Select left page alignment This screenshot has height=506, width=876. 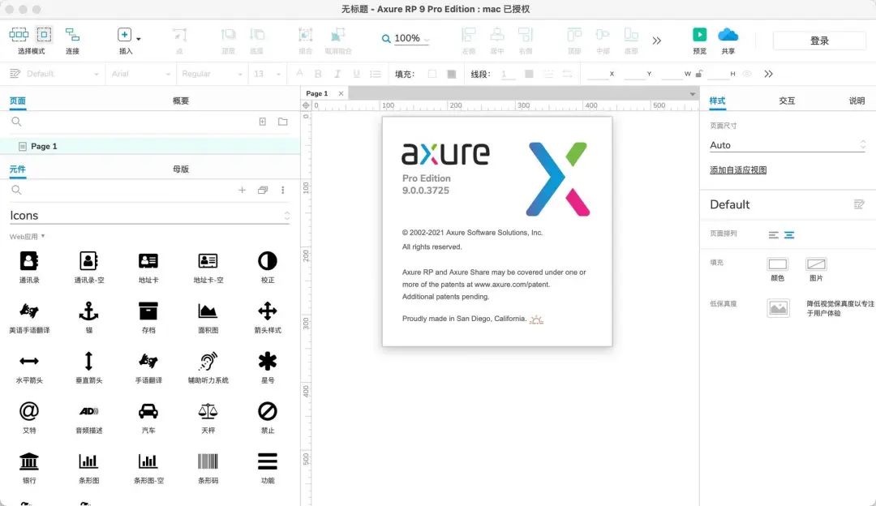click(x=773, y=235)
